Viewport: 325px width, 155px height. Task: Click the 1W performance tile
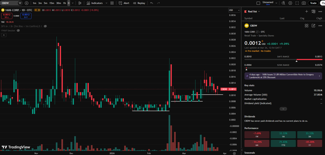coord(257,135)
